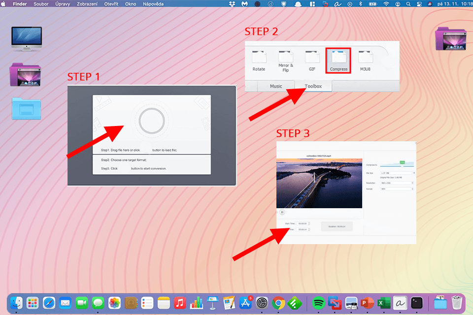Open Terminal from the dock
This screenshot has height=315, width=473.
click(x=417, y=303)
